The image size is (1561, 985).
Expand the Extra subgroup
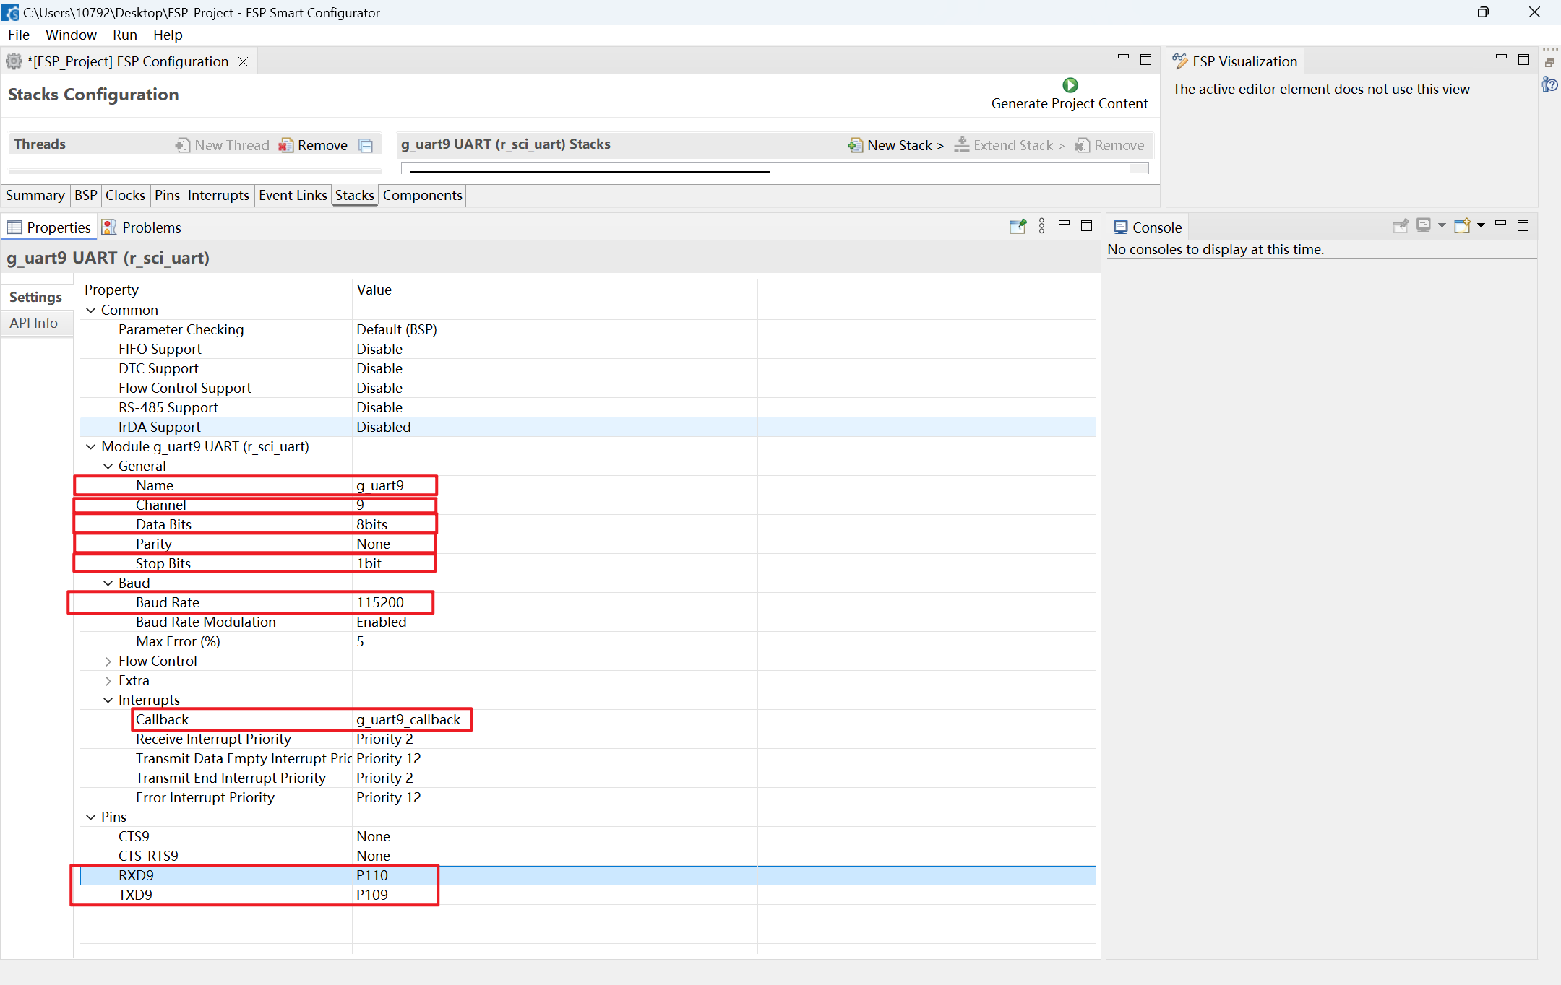tap(108, 680)
